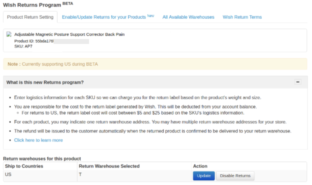Click the Disable Returns button
Viewport: 312px width, 185px height.
point(235,176)
